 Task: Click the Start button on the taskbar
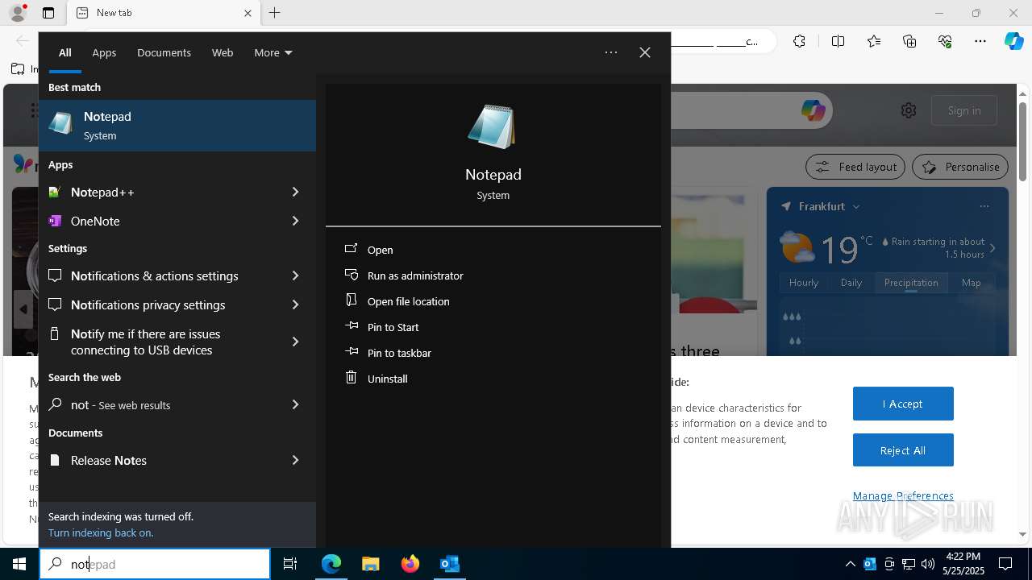click(x=19, y=564)
